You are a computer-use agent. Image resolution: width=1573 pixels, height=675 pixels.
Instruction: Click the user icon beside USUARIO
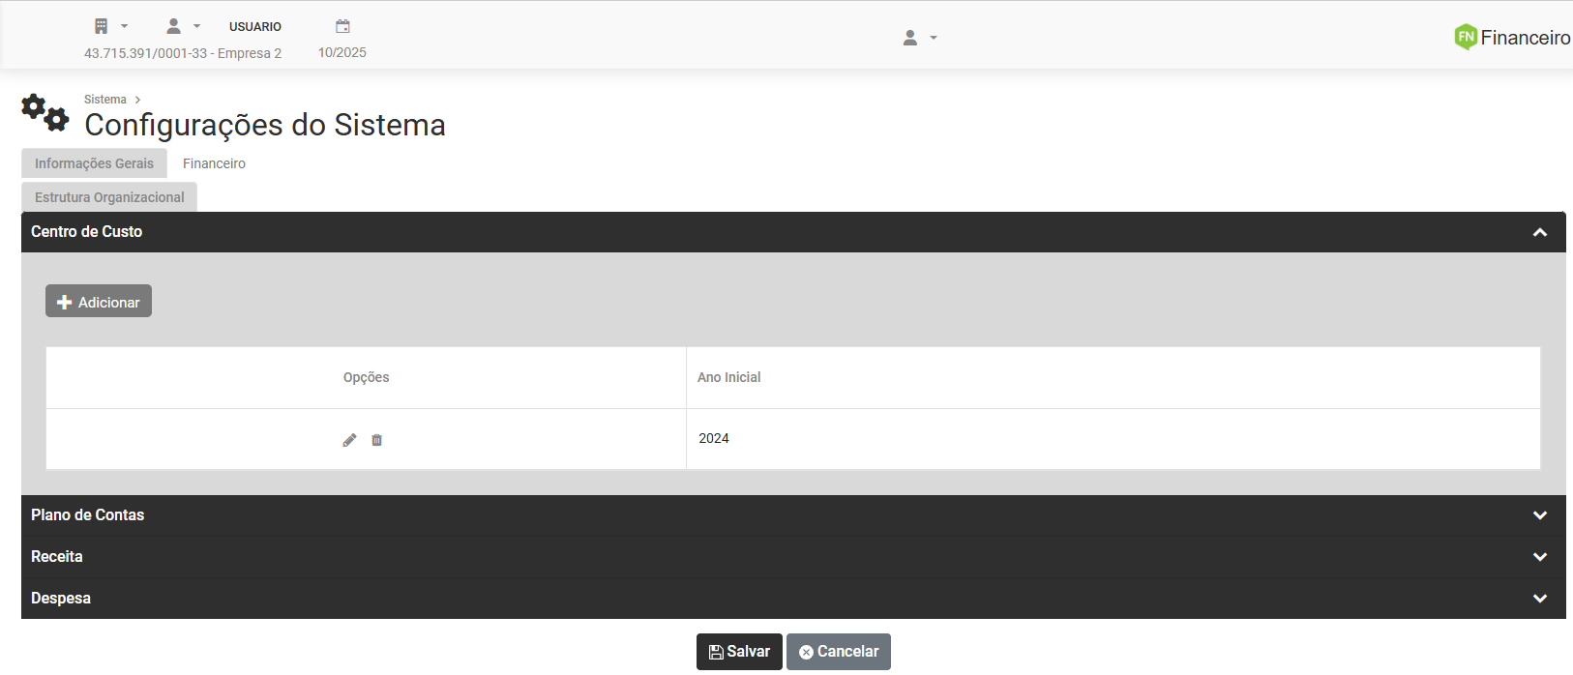(174, 26)
